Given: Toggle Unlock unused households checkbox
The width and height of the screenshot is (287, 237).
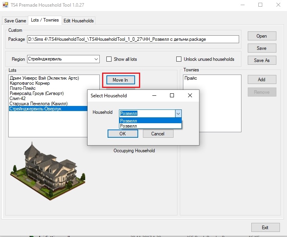Looking at the screenshot, I should (179, 59).
